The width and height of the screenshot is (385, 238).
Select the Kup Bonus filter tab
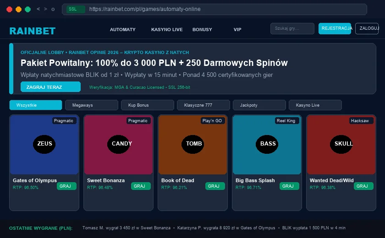[x=148, y=105]
